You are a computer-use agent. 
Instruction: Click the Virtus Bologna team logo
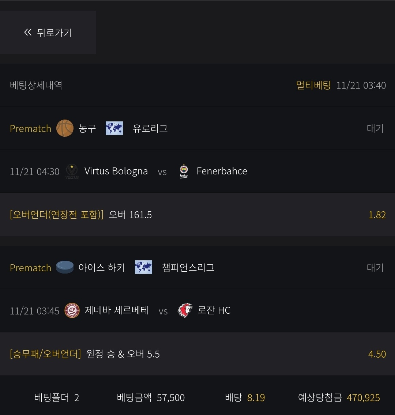[72, 171]
